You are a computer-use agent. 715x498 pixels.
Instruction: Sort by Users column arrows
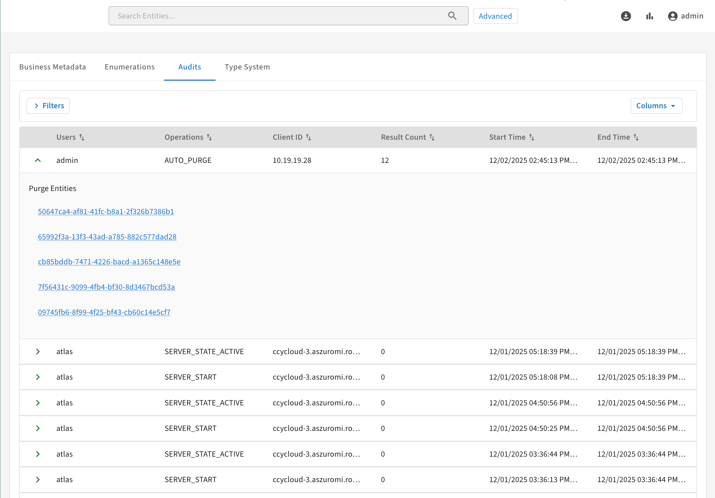[x=81, y=137]
